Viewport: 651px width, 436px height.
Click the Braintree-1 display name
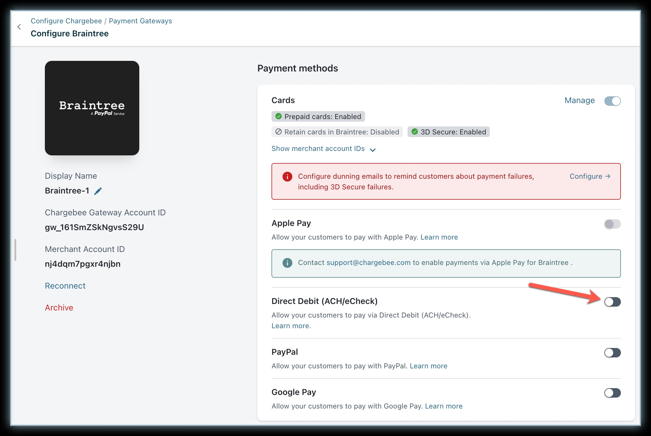(67, 191)
